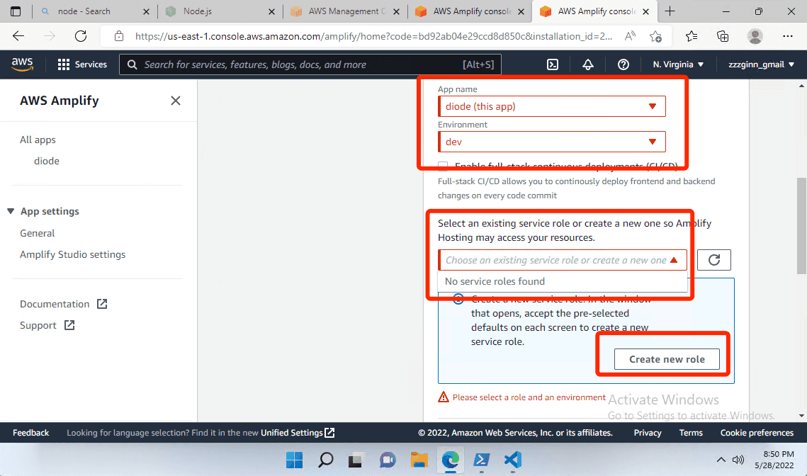Open the AWS notifications bell
This screenshot has width=807, height=476.
pos(588,64)
